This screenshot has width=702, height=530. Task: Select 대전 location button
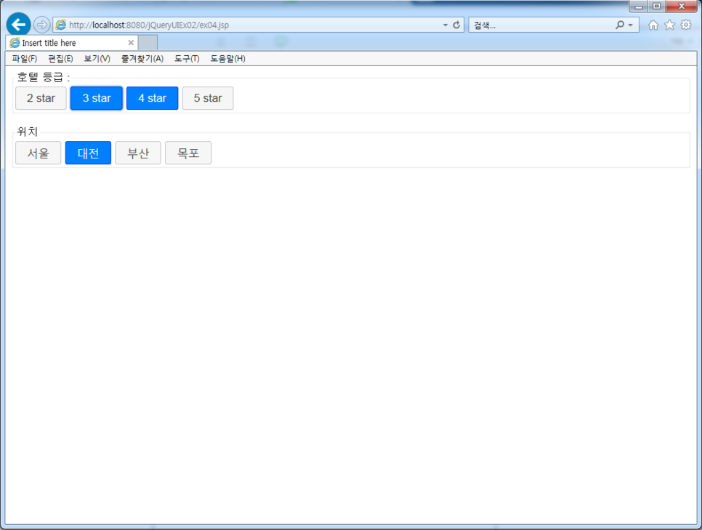(88, 153)
